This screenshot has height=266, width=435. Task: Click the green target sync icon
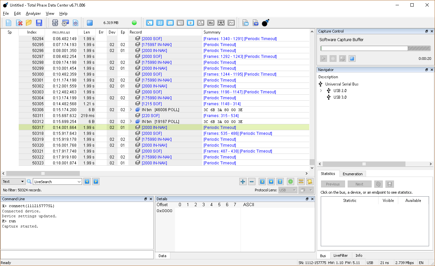290,181
